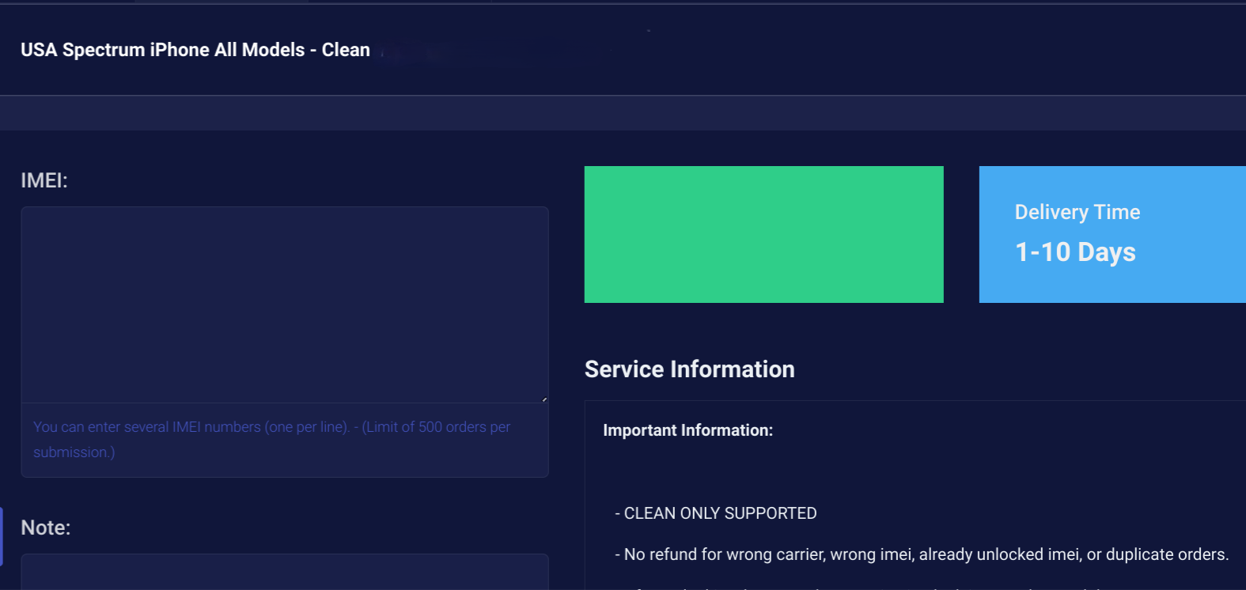Image resolution: width=1246 pixels, height=590 pixels.
Task: Click the 'Important Information:' text
Action: click(688, 430)
